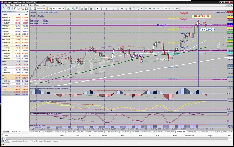The height and width of the screenshot is (147, 234).
Task: Open the Tools menu
Action: (x=30, y=5)
